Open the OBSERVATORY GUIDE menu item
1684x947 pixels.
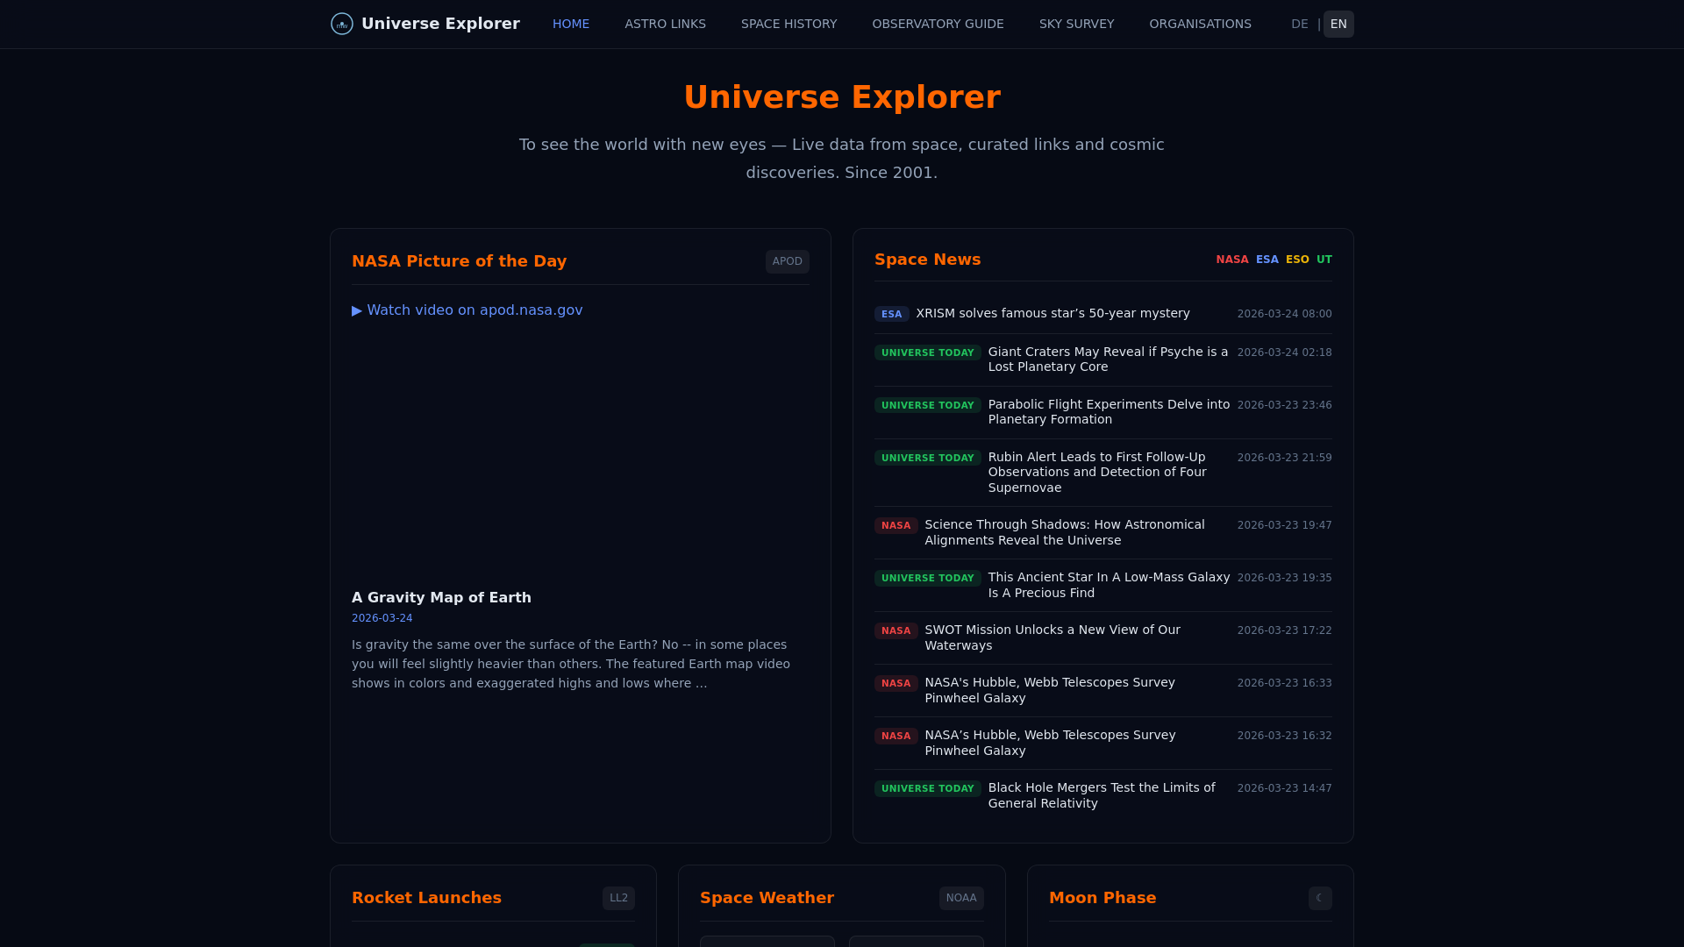[938, 24]
